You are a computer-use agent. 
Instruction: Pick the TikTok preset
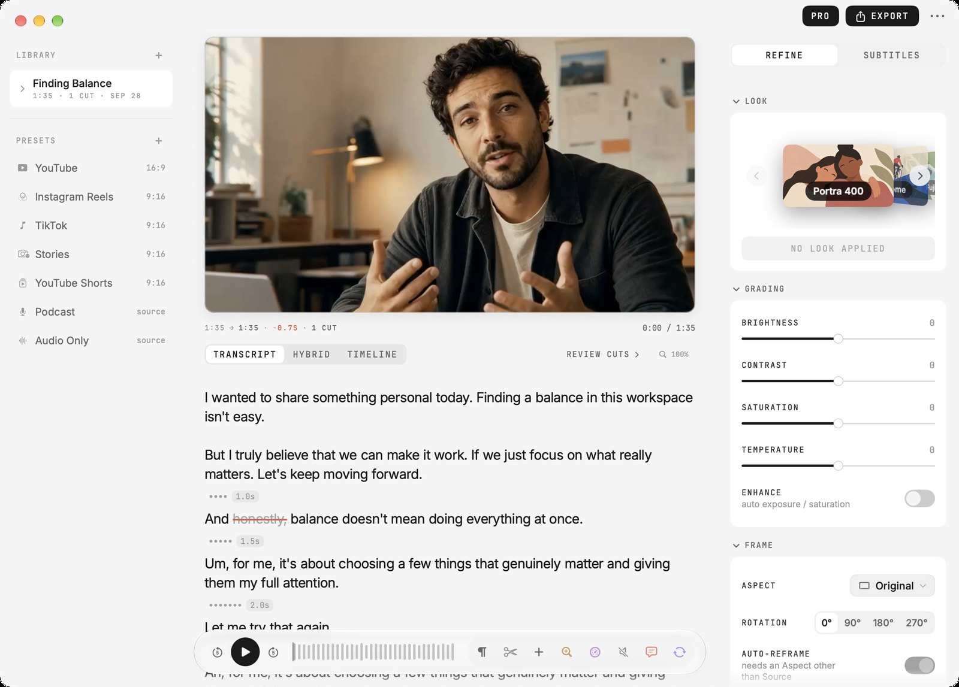pos(91,226)
